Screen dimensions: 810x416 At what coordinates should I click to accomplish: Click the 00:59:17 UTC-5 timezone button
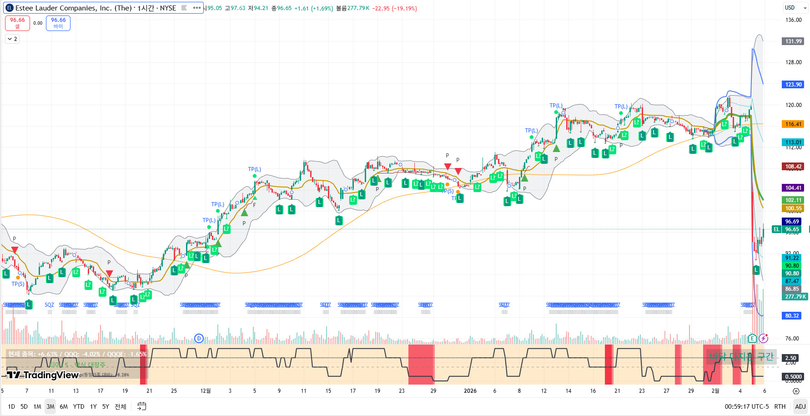coord(747,406)
